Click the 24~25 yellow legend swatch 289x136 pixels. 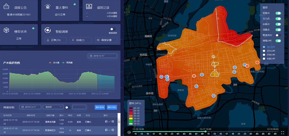click(131, 119)
